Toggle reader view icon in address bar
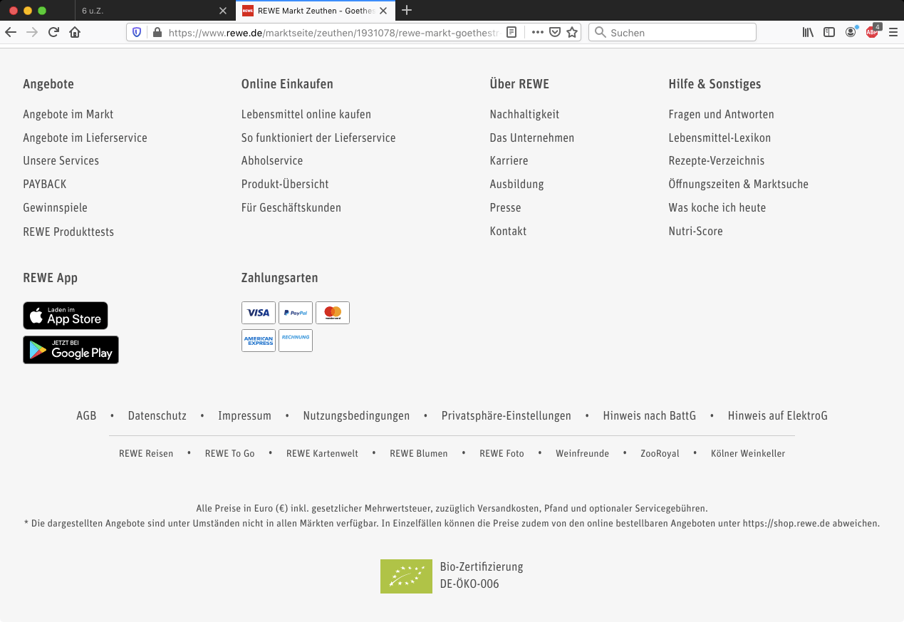 tap(511, 32)
